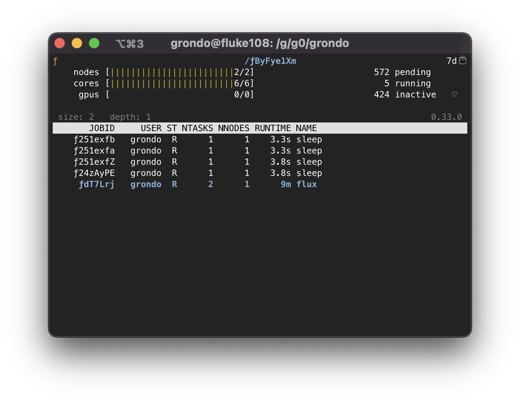Select job row ƒ251exfZ
The image size is (520, 401).
(260, 162)
